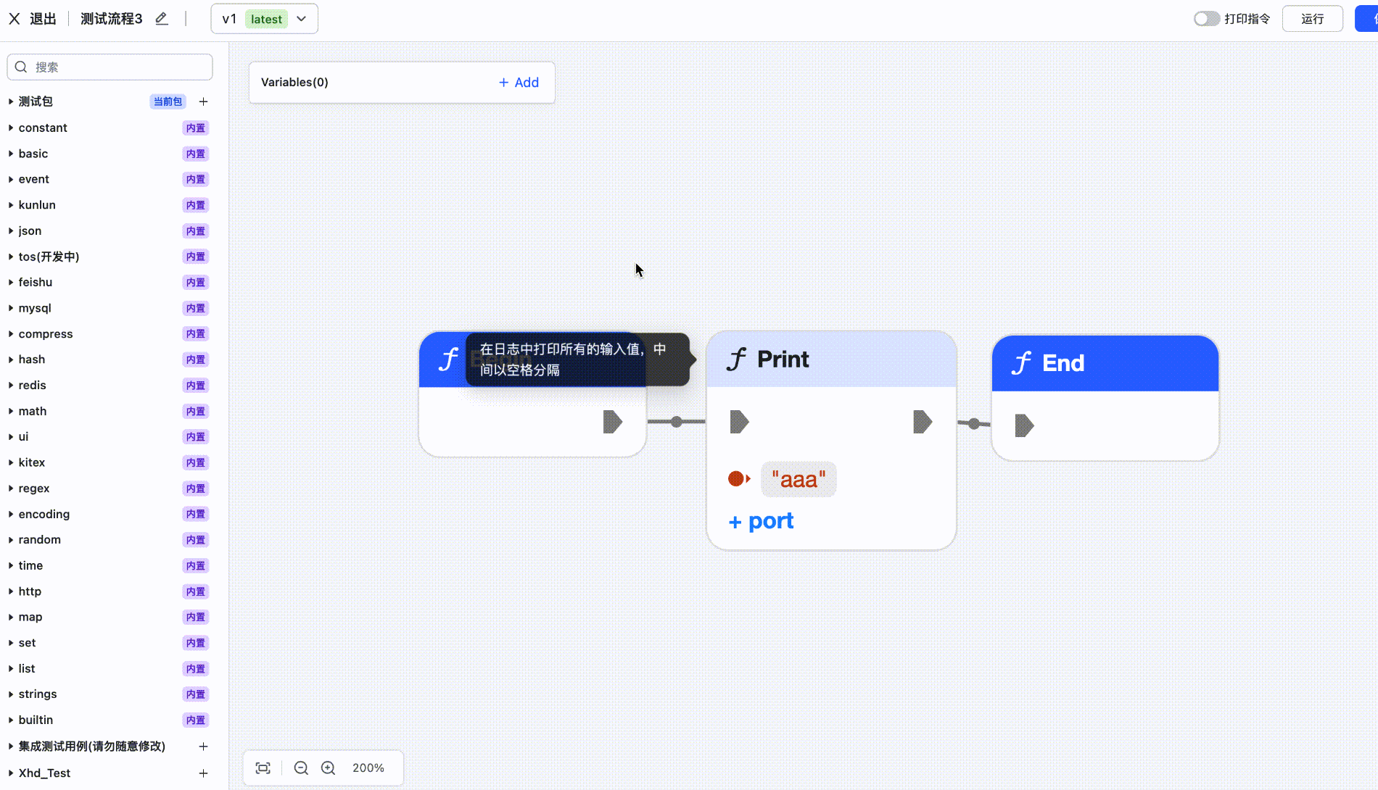Expand the constant package in sidebar

[11, 128]
